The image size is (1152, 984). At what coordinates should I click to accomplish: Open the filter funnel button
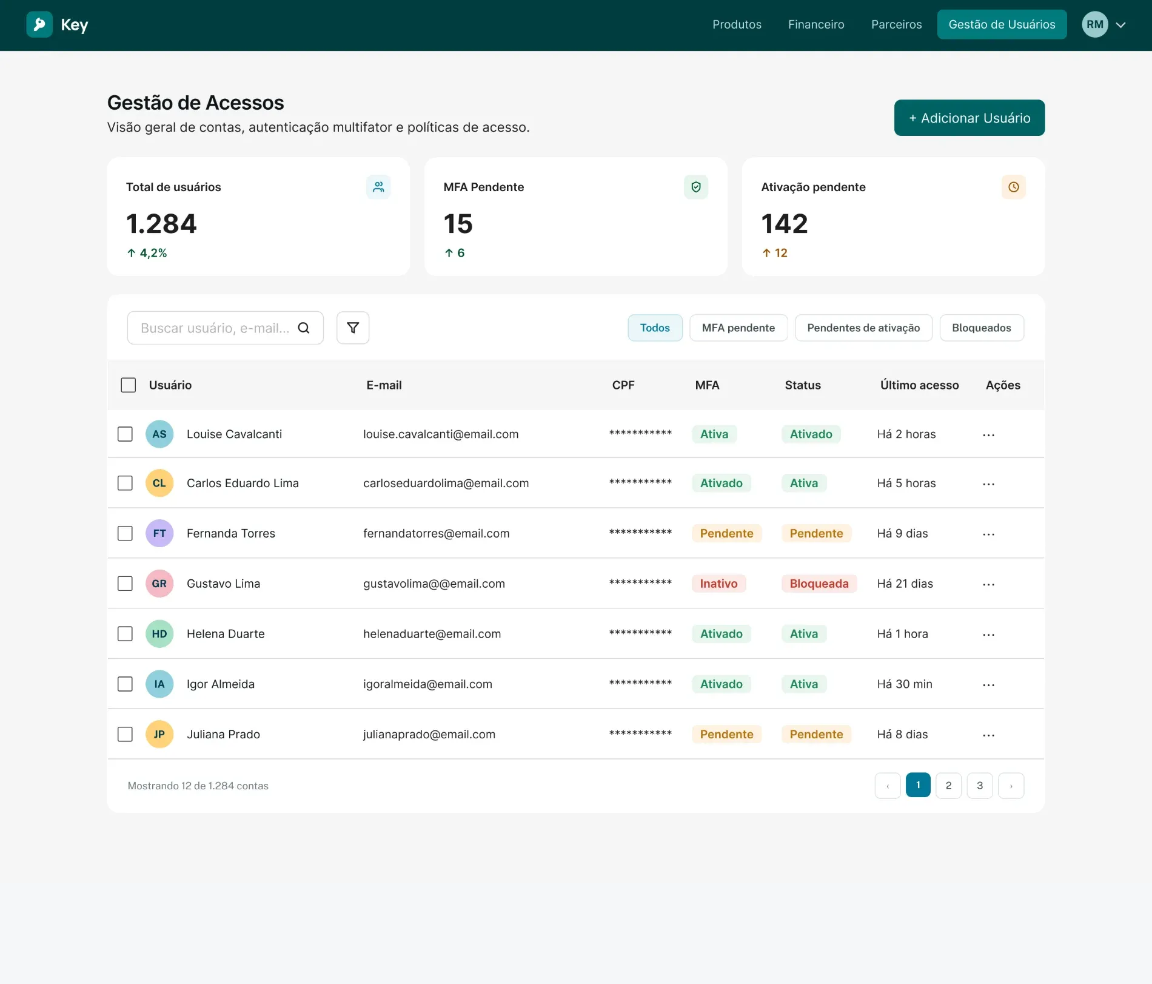point(353,328)
